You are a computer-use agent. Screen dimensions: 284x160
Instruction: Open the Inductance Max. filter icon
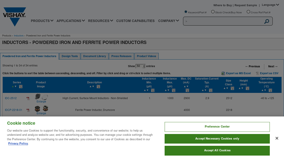point(174,90)
